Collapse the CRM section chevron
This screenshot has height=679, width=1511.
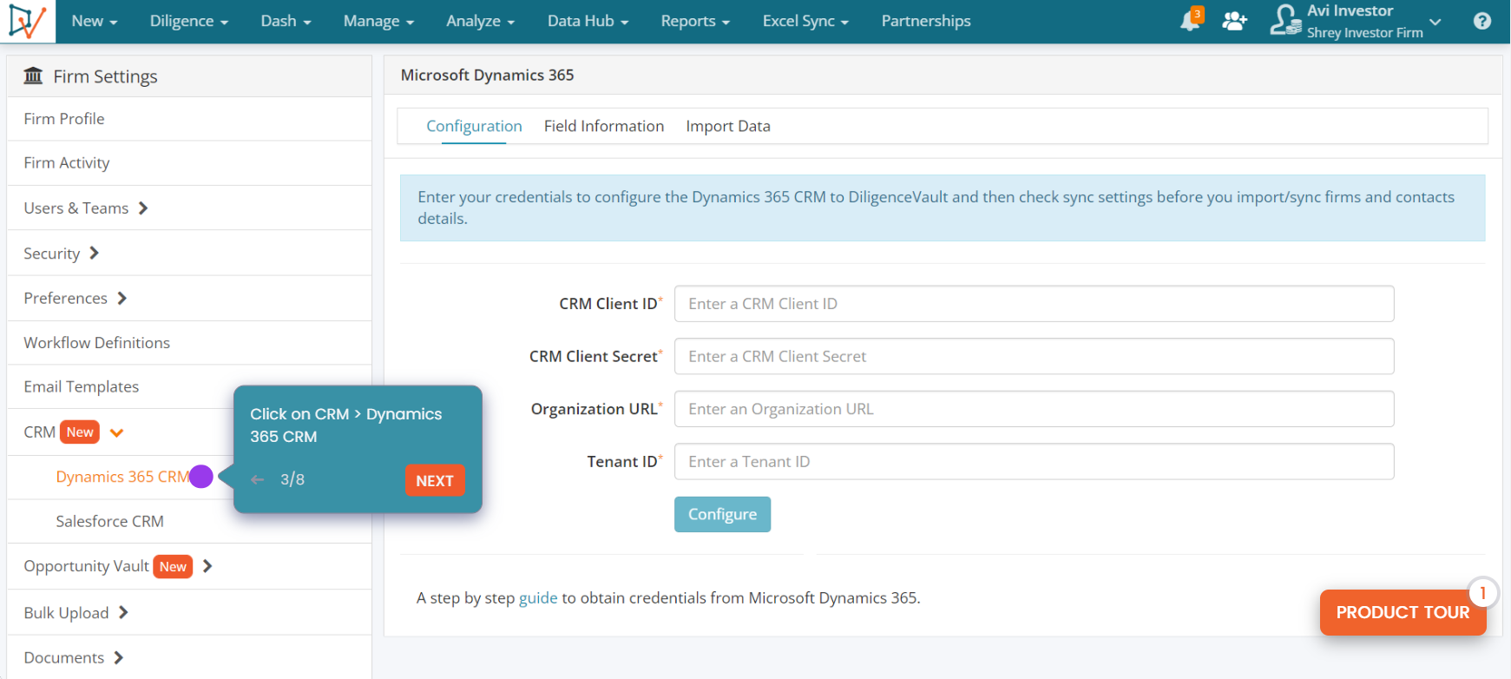(x=117, y=432)
